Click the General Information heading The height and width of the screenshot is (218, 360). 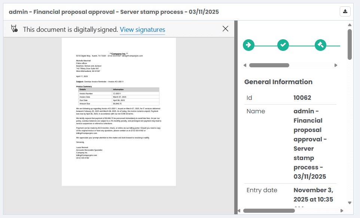278,82
